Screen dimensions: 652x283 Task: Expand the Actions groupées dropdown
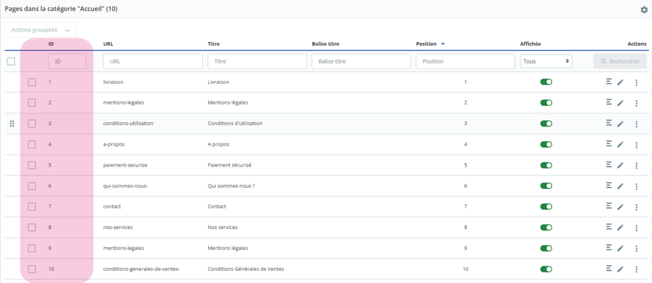(40, 30)
